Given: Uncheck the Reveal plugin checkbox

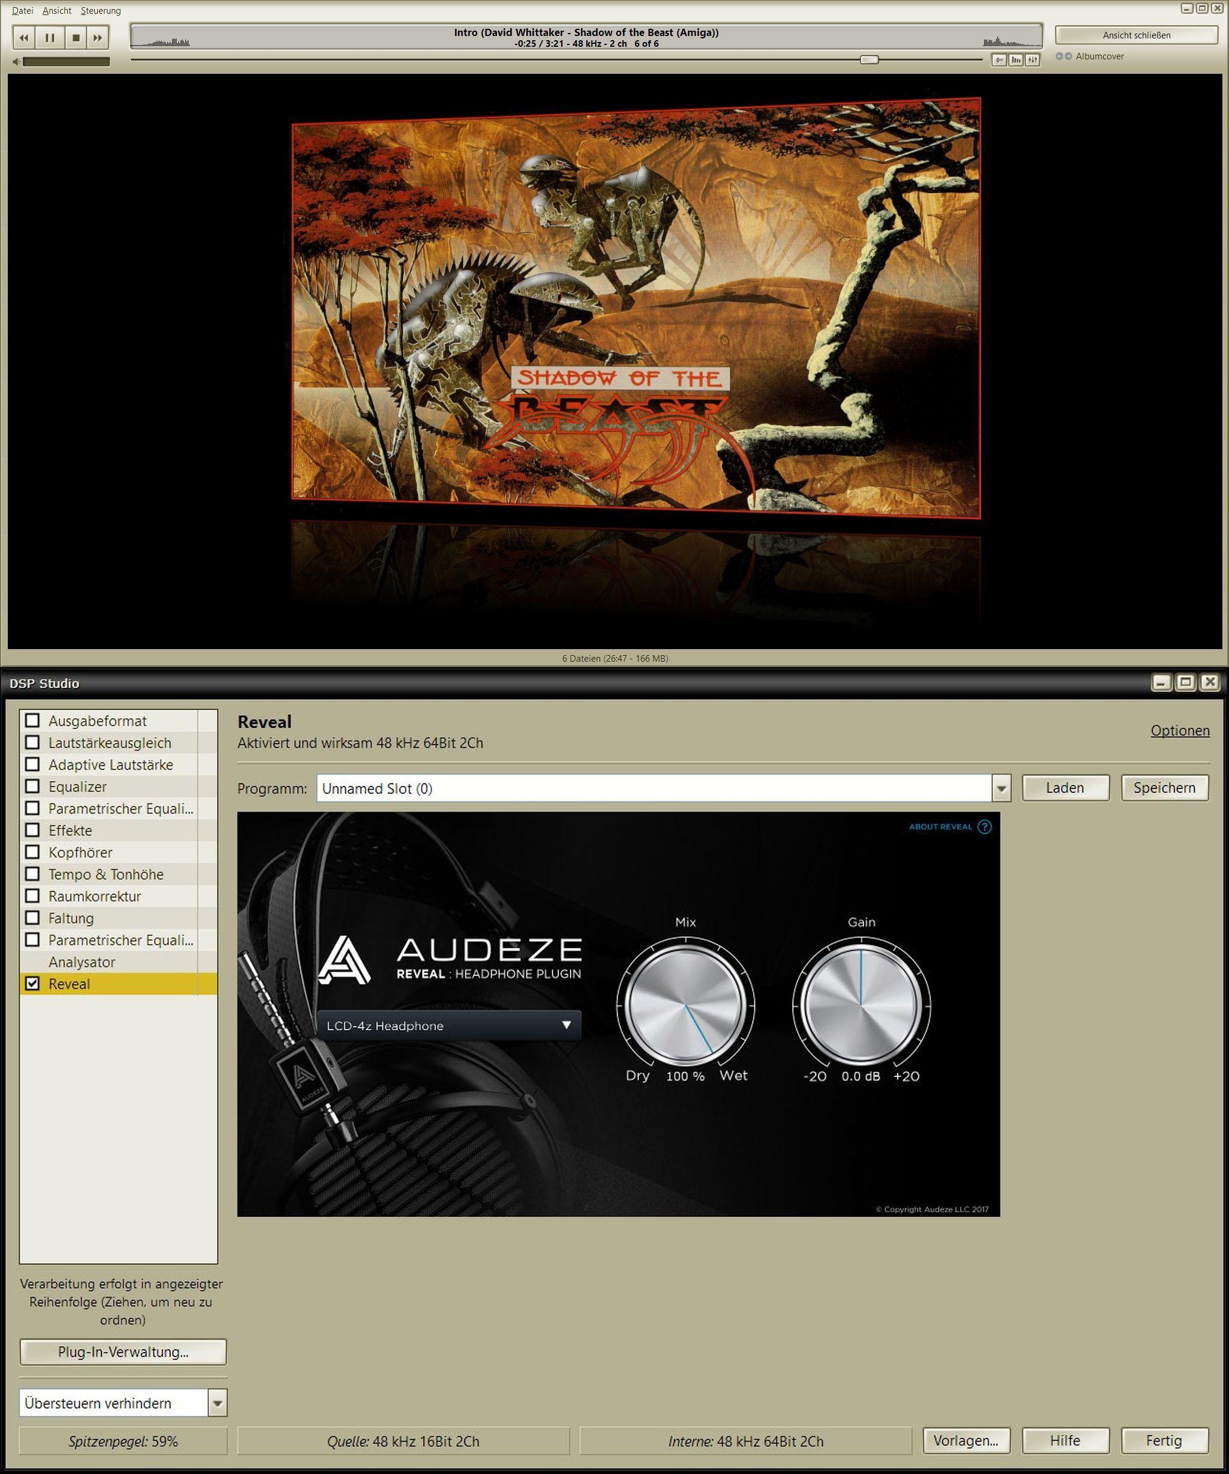Looking at the screenshot, I should [32, 983].
